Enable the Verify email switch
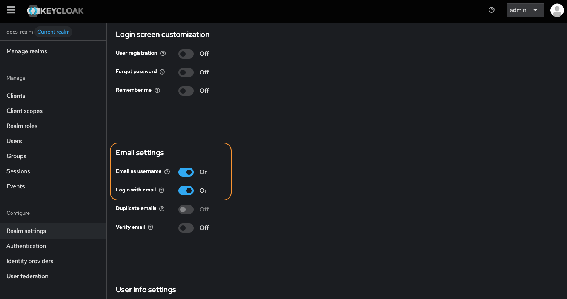The height and width of the screenshot is (299, 567). click(x=186, y=228)
